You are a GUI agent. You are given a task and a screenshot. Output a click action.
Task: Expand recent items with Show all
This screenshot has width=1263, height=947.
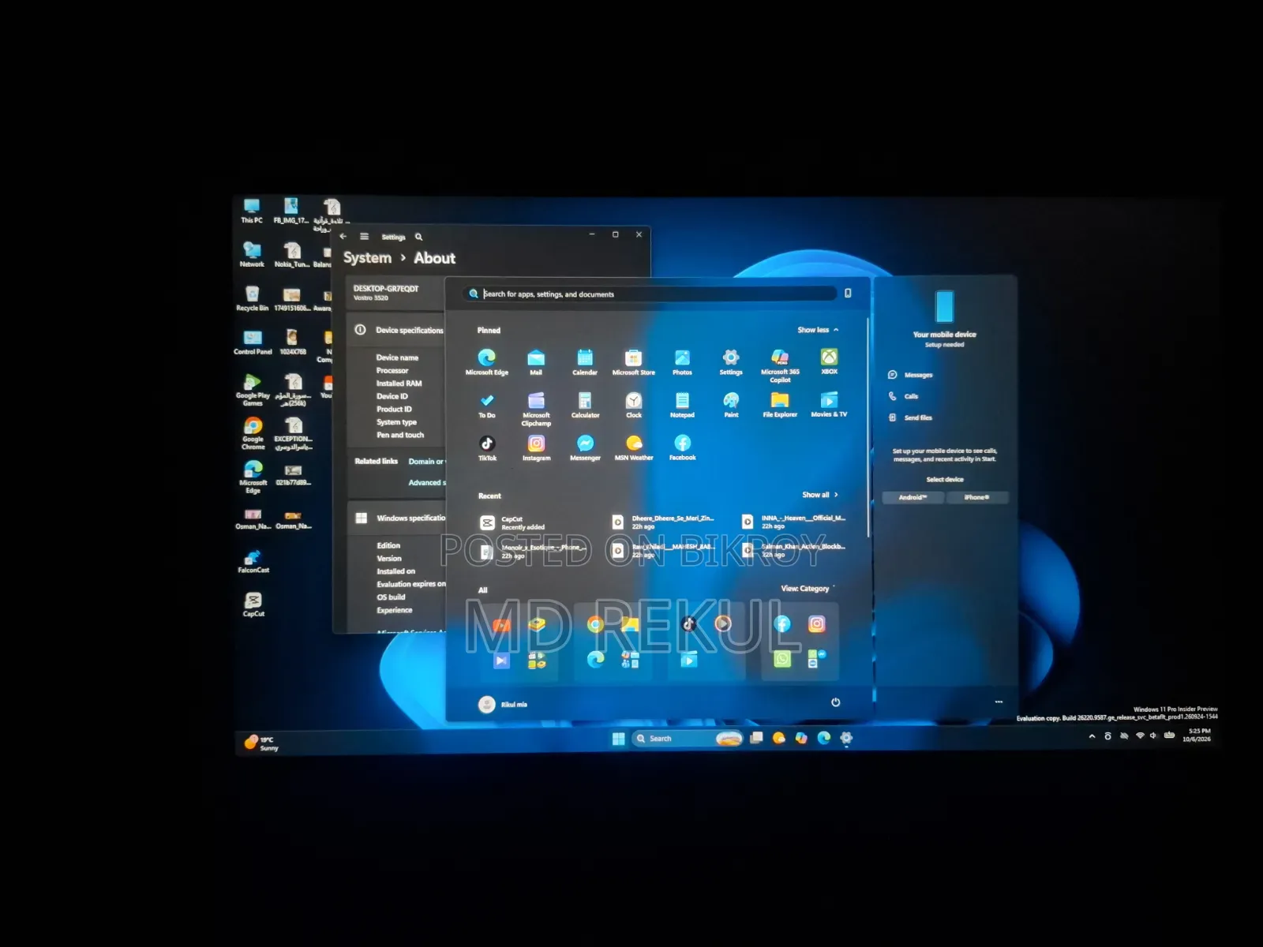pos(820,495)
